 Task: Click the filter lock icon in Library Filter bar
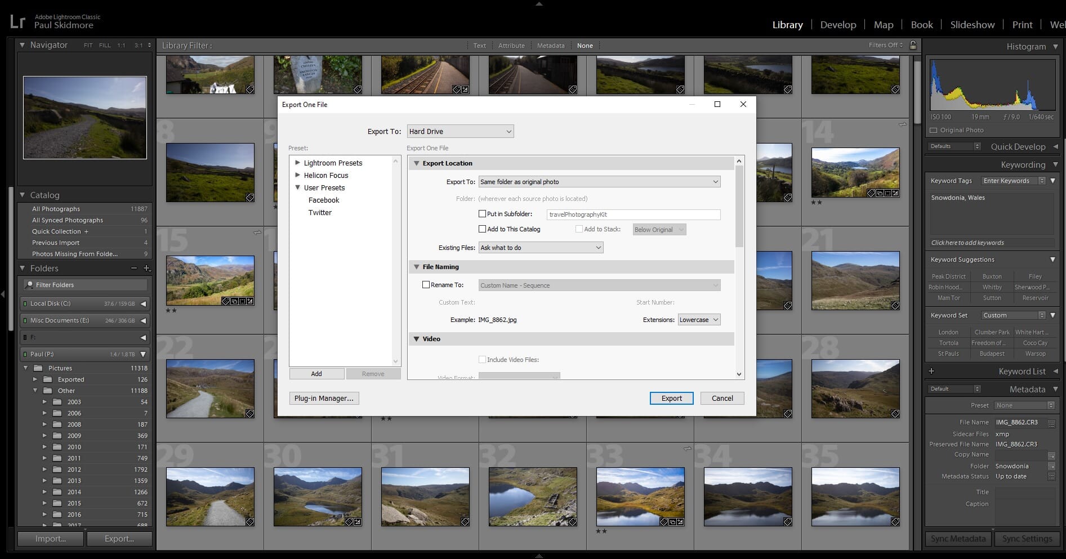[x=913, y=45]
